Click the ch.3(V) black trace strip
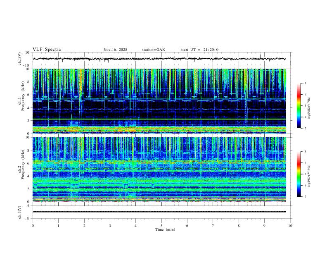 point(159,212)
